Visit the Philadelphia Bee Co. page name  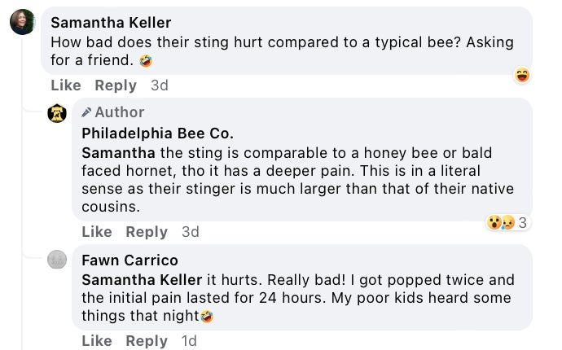pyautogui.click(x=157, y=133)
